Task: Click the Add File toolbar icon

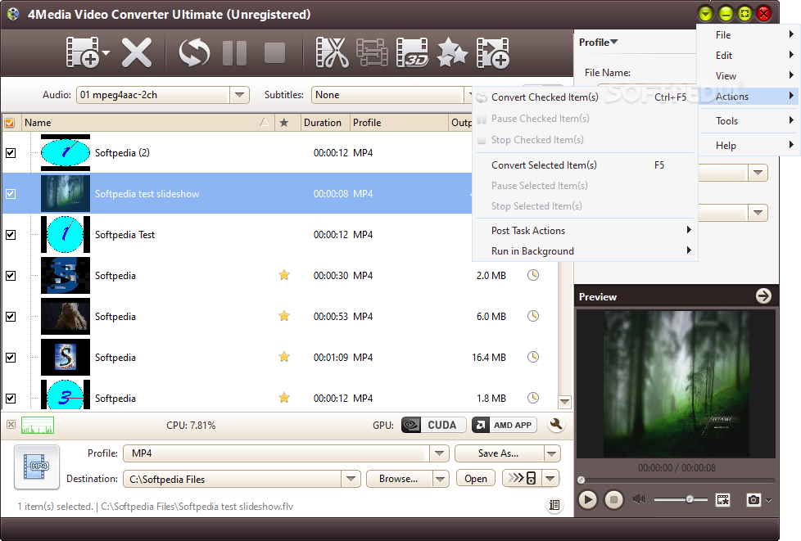Action: [82, 52]
